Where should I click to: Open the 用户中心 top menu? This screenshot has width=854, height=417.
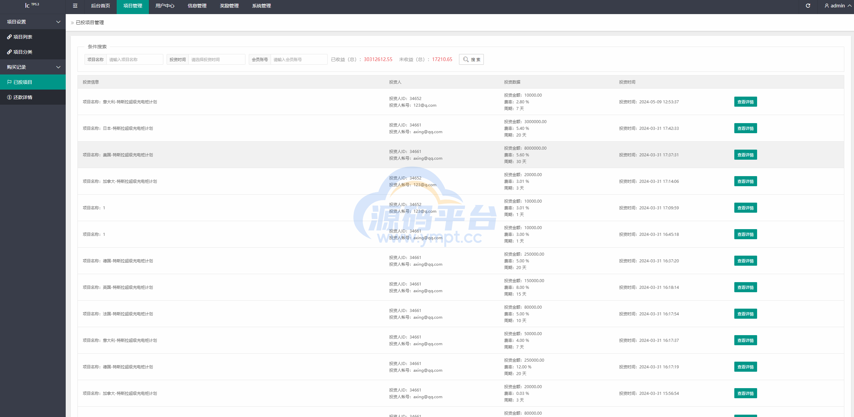tap(165, 6)
